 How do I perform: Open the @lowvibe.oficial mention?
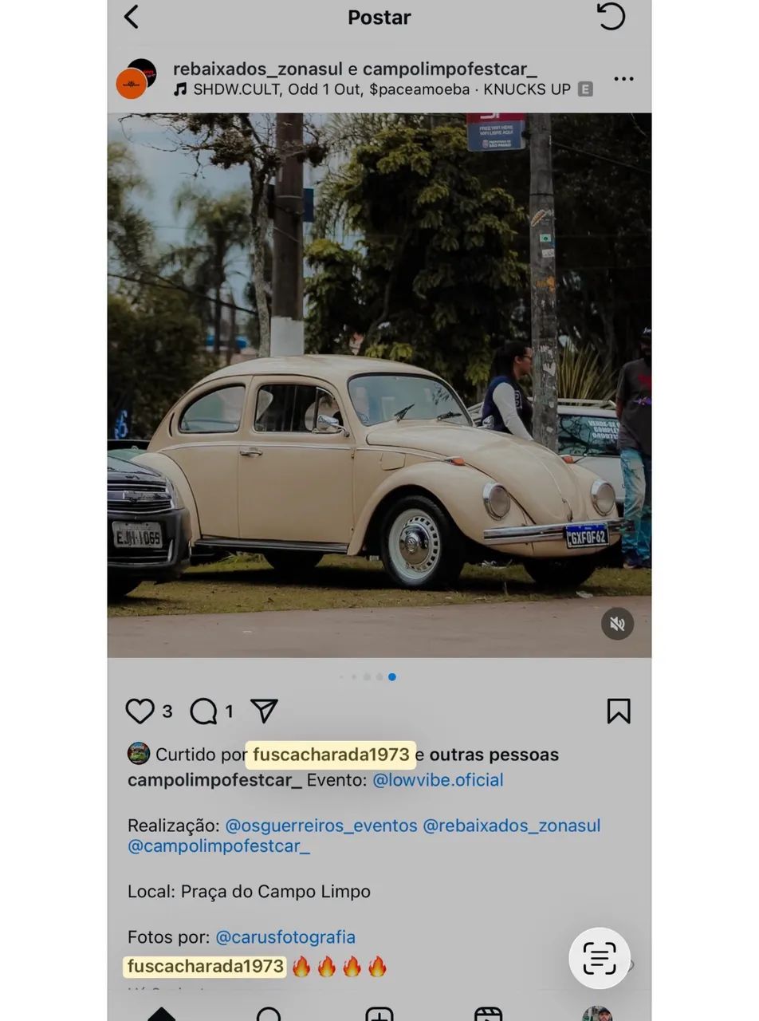(438, 780)
